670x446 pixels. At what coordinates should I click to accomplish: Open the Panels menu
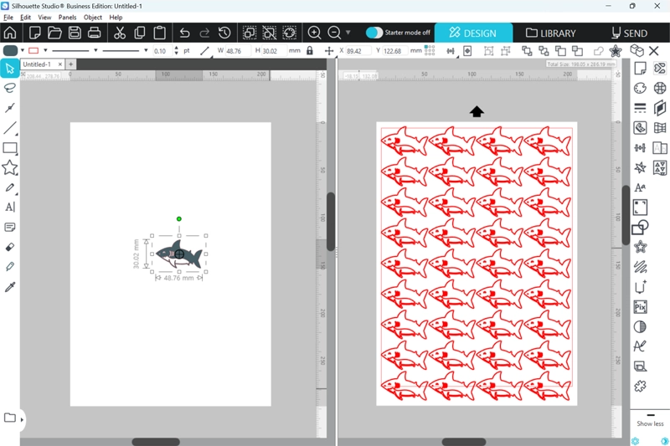click(x=67, y=17)
